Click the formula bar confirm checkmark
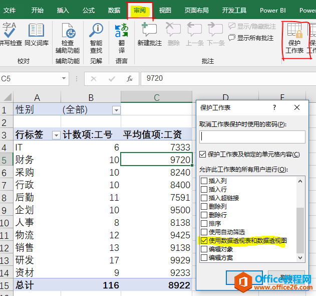316x296 pixels. pos(112,79)
